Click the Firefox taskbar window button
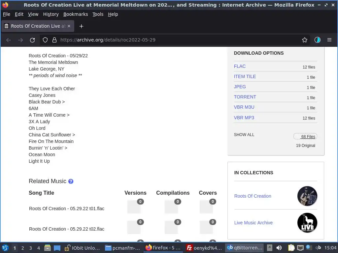The image size is (338, 253). tap(163, 248)
